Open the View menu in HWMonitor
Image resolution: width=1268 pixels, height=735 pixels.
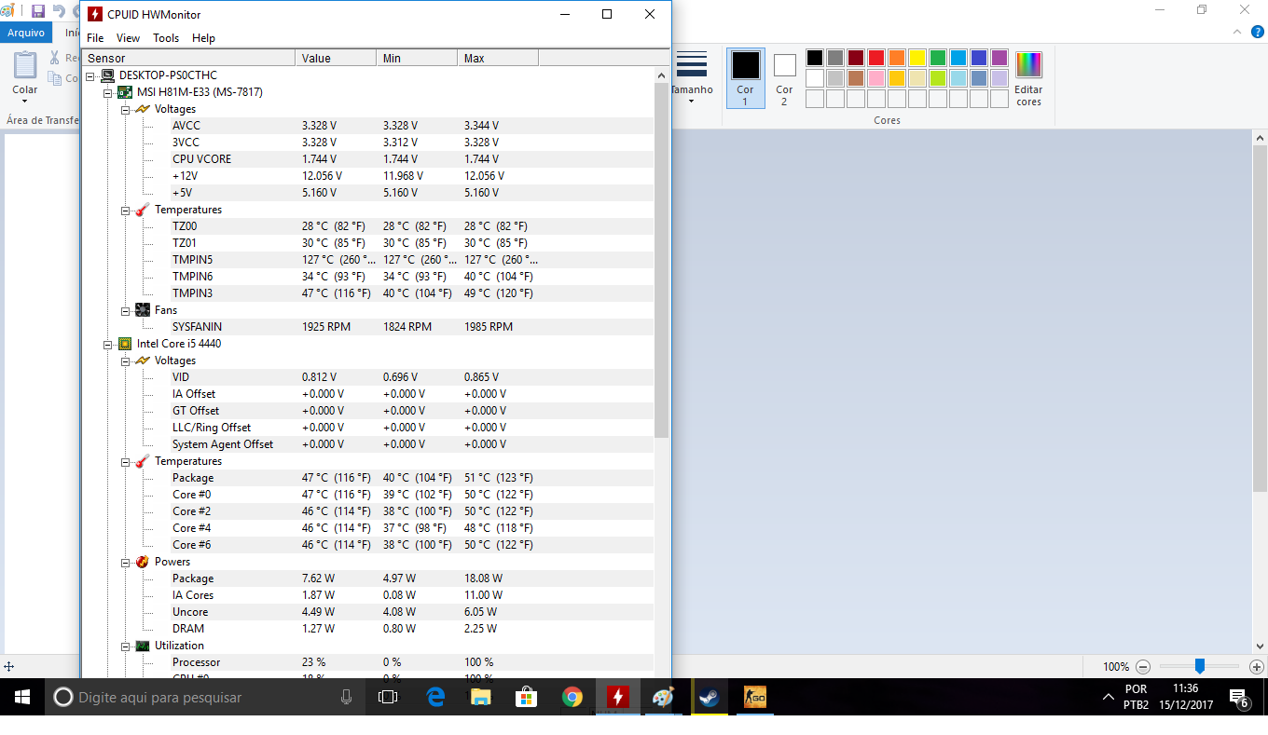point(128,38)
